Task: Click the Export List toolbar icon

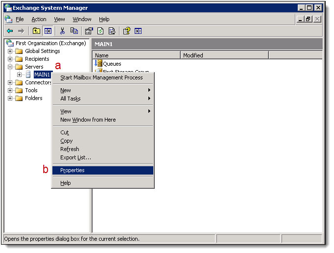Action: [112, 31]
